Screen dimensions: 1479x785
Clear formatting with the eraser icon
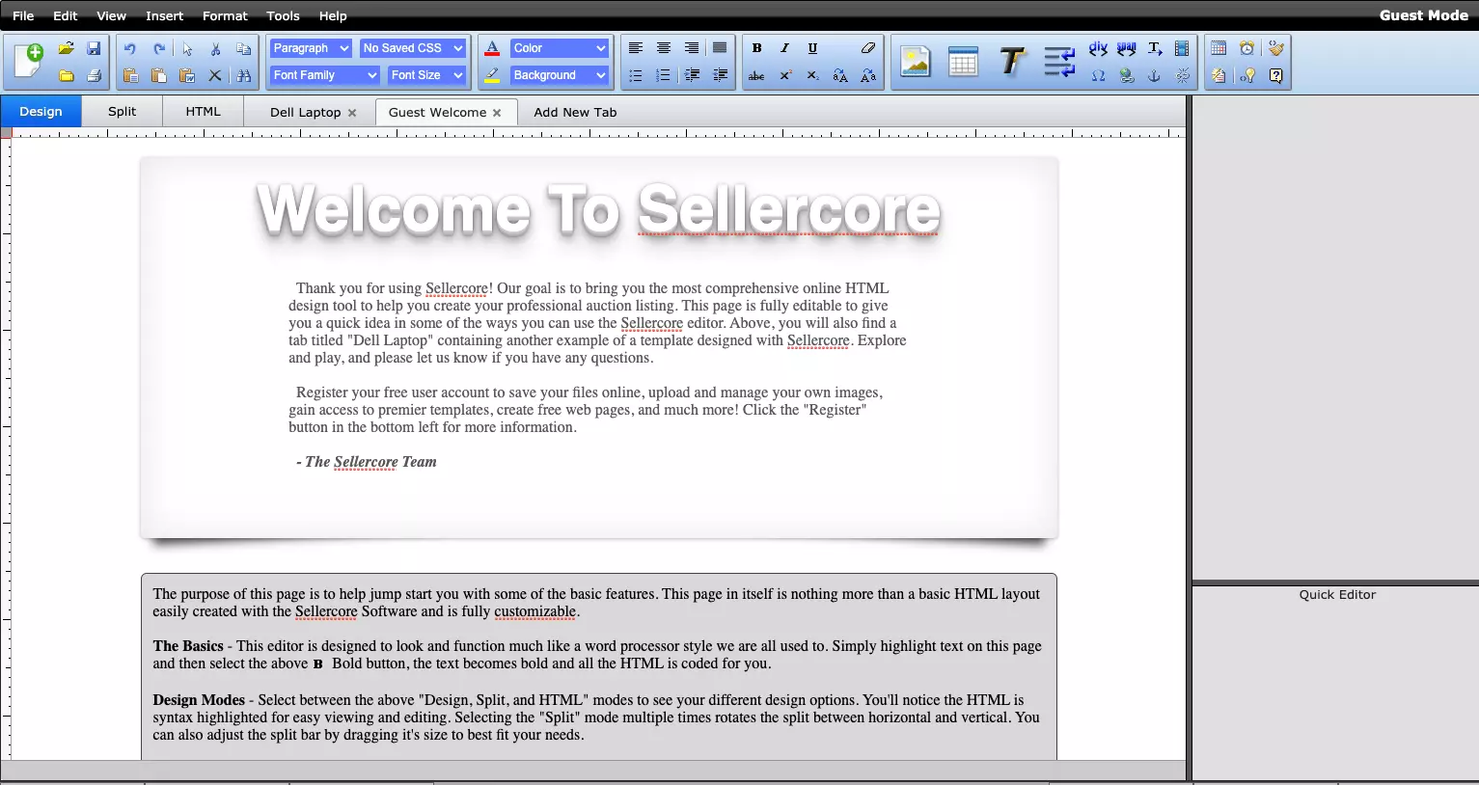(868, 48)
